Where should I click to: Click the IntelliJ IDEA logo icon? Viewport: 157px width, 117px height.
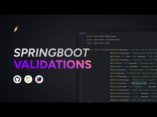(39, 79)
